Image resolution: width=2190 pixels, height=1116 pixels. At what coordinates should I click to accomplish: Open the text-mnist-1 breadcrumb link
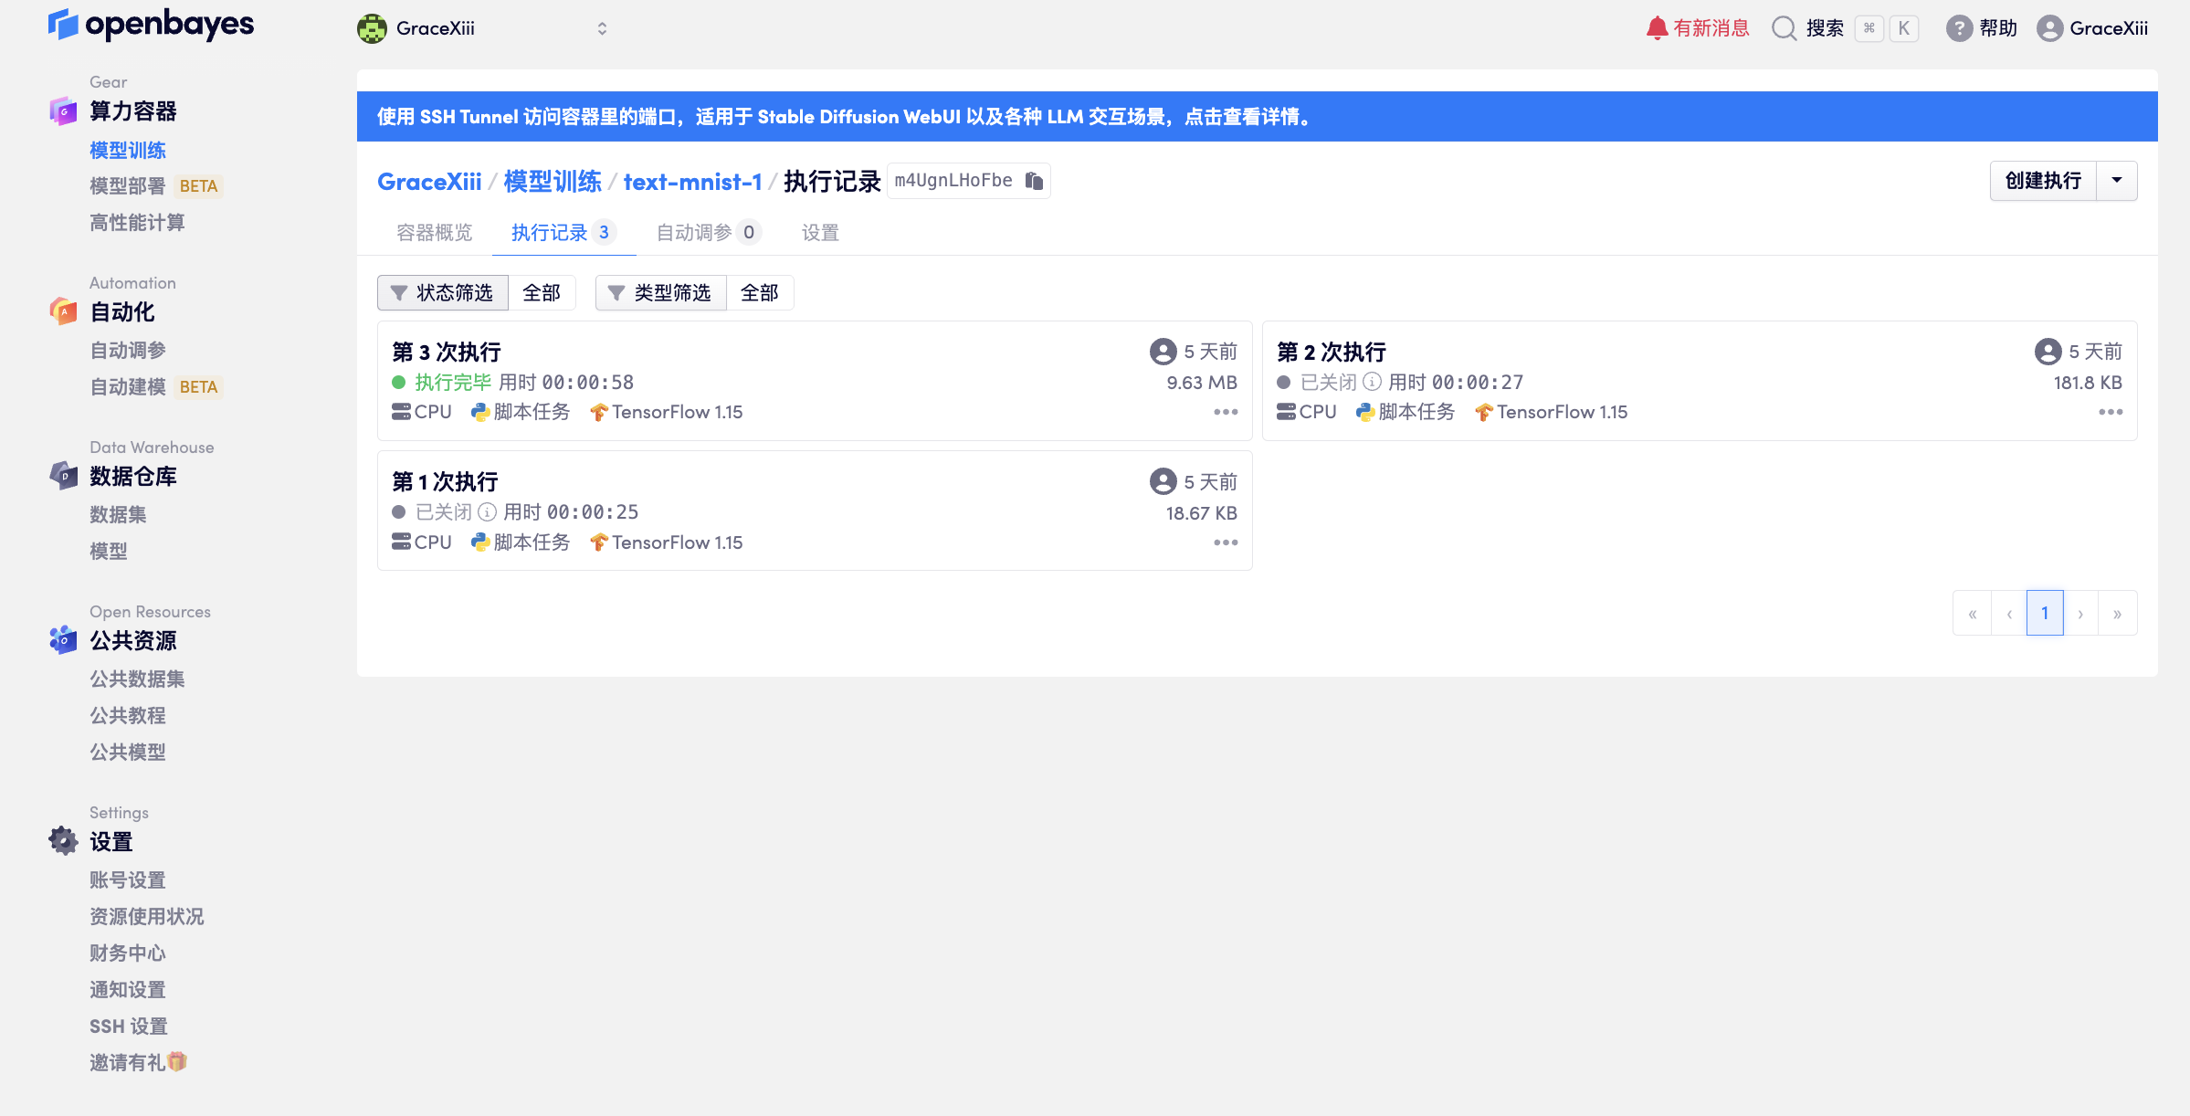click(692, 181)
